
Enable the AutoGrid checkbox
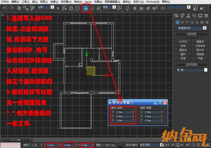click(x=198, y=38)
